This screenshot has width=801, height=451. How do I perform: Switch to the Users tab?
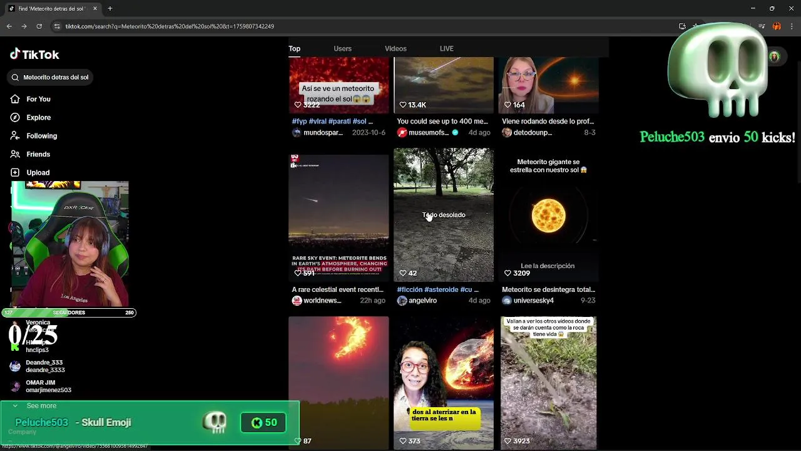[342, 48]
